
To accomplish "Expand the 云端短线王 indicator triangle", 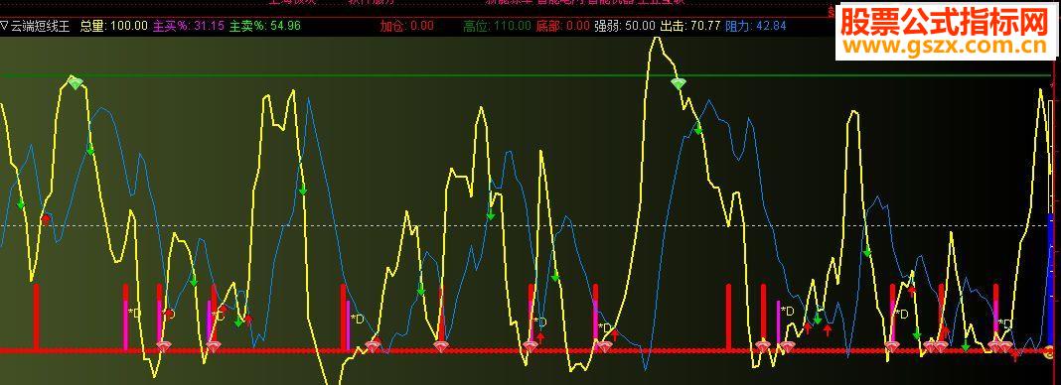I will 5,27.
